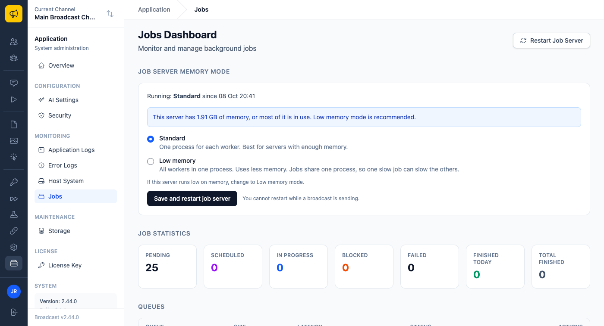Screen dimensions: 604x326
Task: Click the cursor-click sparkle icon
Action: [x=14, y=157]
